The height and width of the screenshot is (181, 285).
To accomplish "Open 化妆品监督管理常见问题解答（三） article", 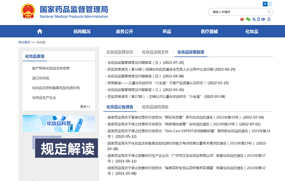I will coord(146,90).
